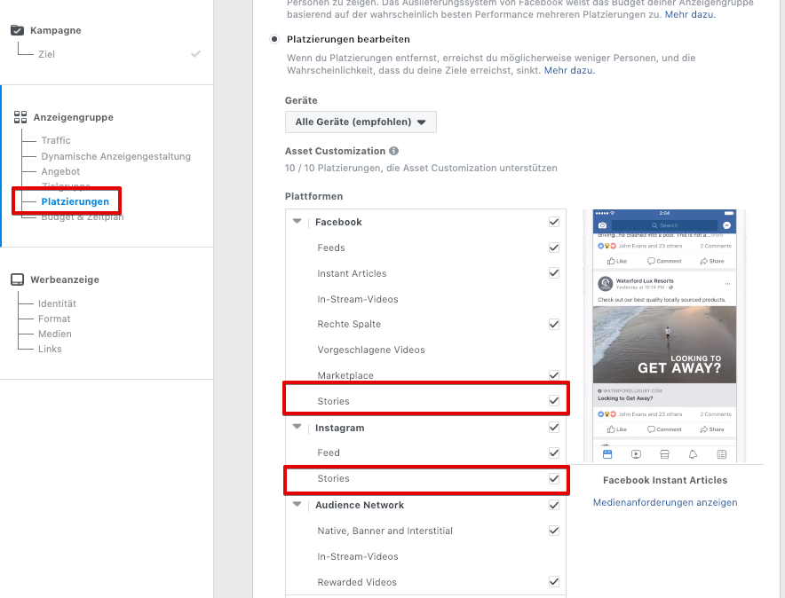This screenshot has width=785, height=598.
Task: Toggle the Instagram platform checkbox
Action: tap(554, 427)
